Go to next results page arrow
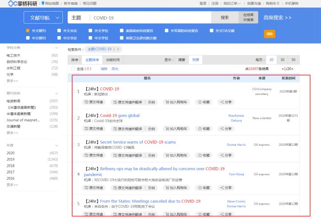The image size is (321, 218). [x=292, y=69]
